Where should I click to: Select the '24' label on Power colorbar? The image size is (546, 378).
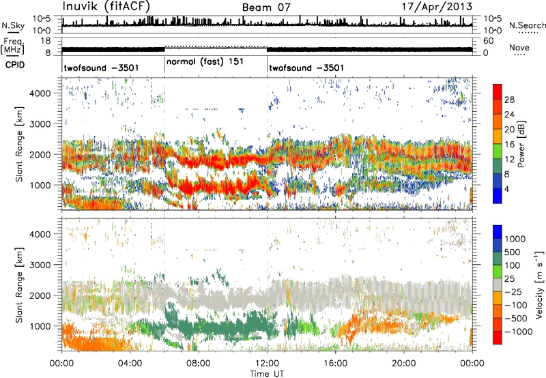point(509,115)
